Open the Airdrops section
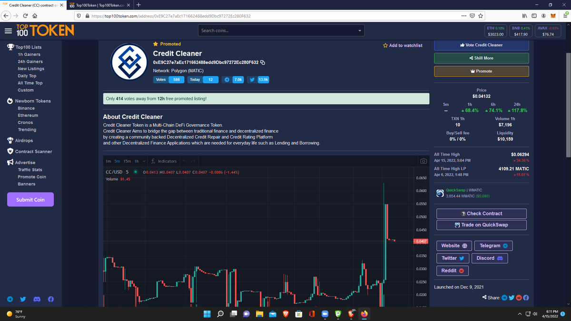 pos(20,140)
